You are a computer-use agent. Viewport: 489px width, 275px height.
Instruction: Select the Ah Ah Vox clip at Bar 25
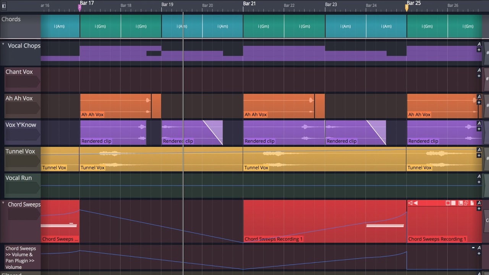click(442, 106)
